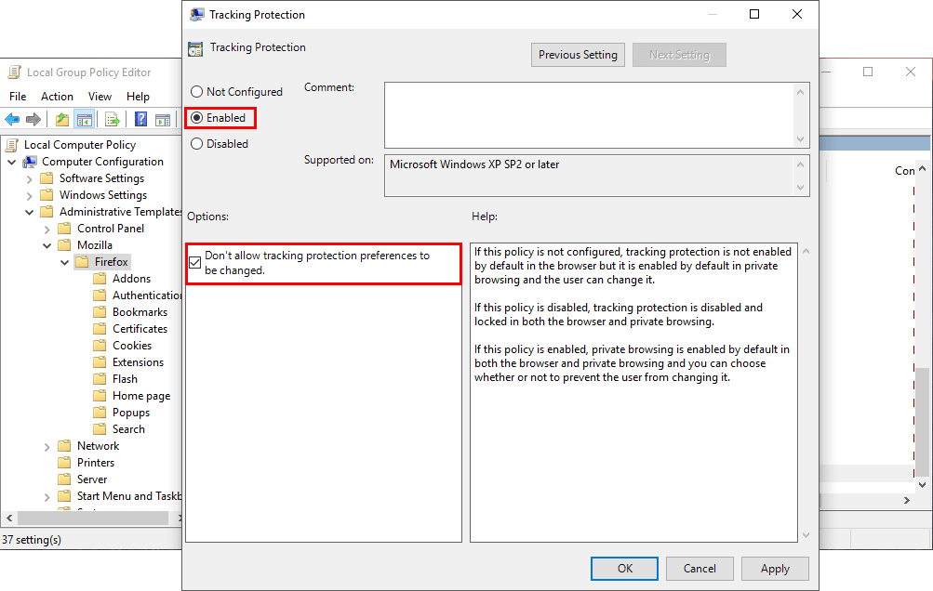Click the Back arrow toolbar icon
This screenshot has width=933, height=591.
[x=12, y=119]
